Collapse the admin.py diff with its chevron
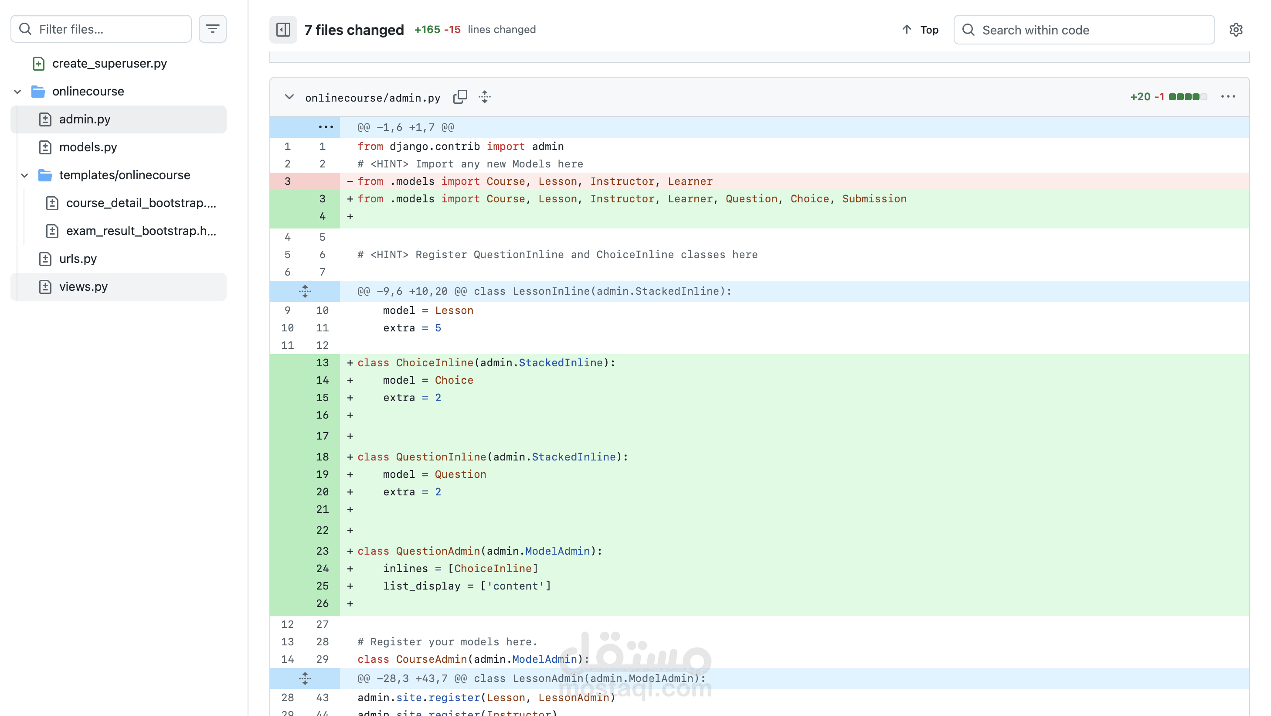Image resolution: width=1271 pixels, height=716 pixels. [289, 97]
